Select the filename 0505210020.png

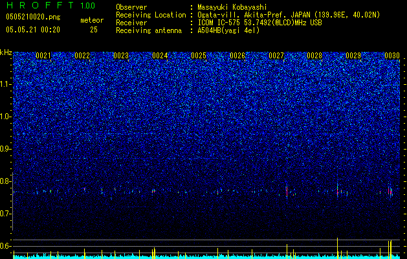pyautogui.click(x=33, y=17)
